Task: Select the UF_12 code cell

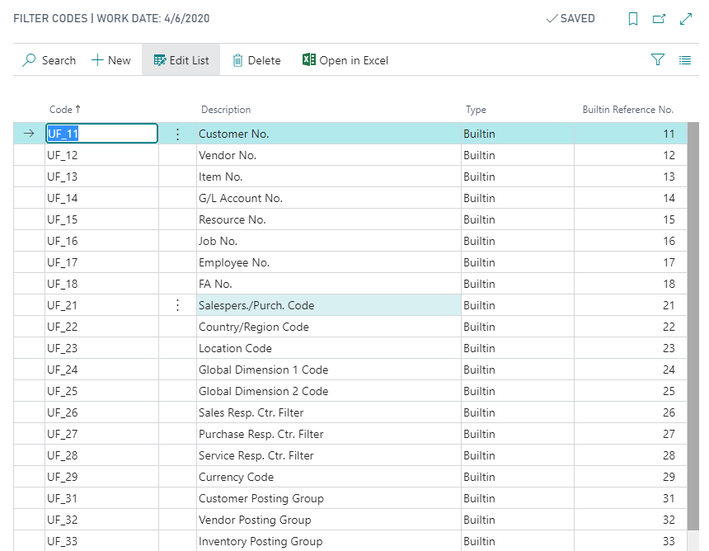Action: tap(101, 155)
